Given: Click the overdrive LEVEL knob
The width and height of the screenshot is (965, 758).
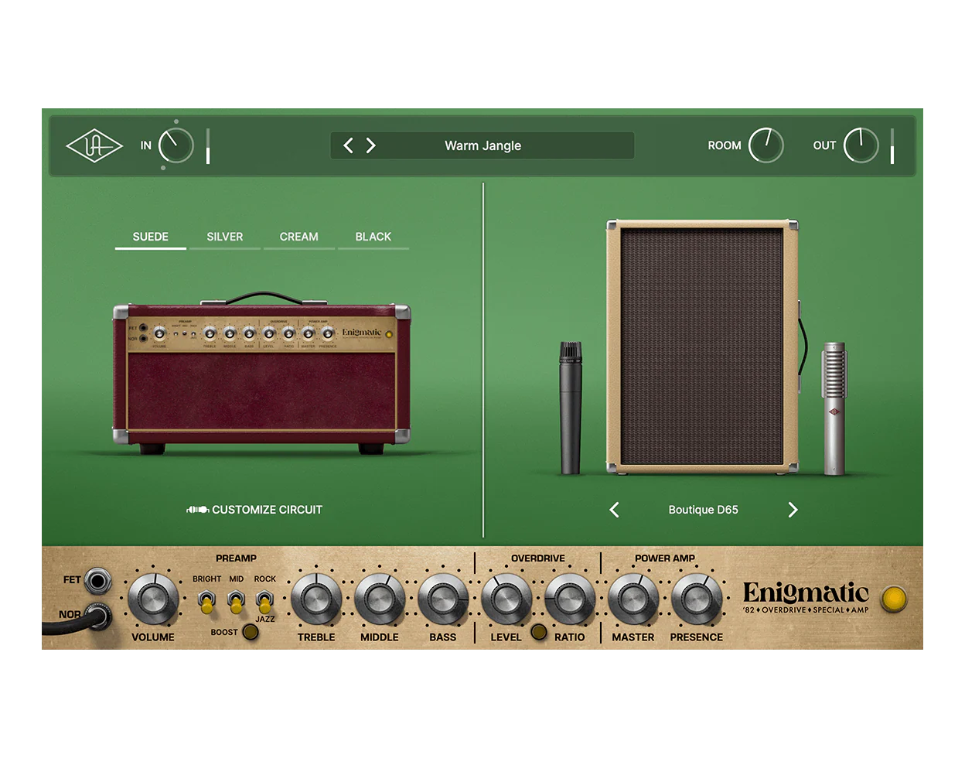Looking at the screenshot, I should tap(506, 599).
